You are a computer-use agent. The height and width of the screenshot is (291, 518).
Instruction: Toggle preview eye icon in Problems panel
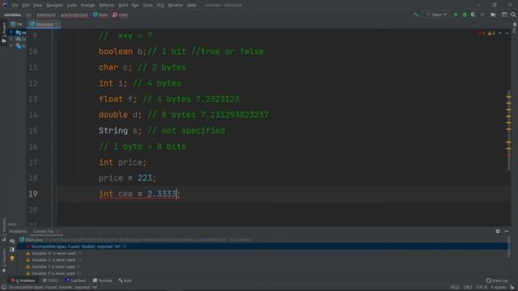click(x=12, y=241)
